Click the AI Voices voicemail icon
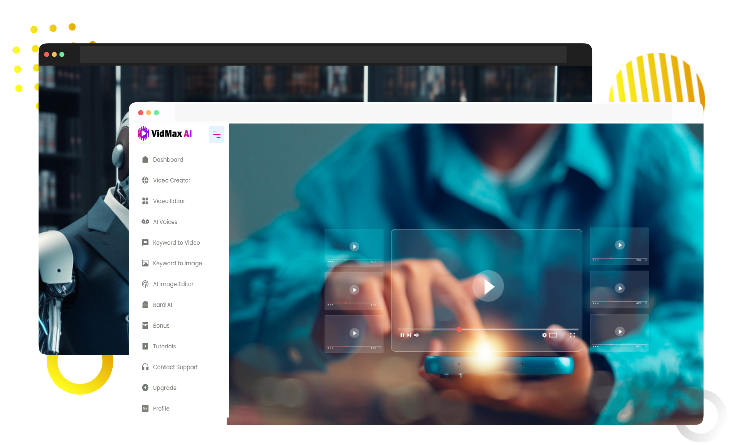 click(145, 222)
